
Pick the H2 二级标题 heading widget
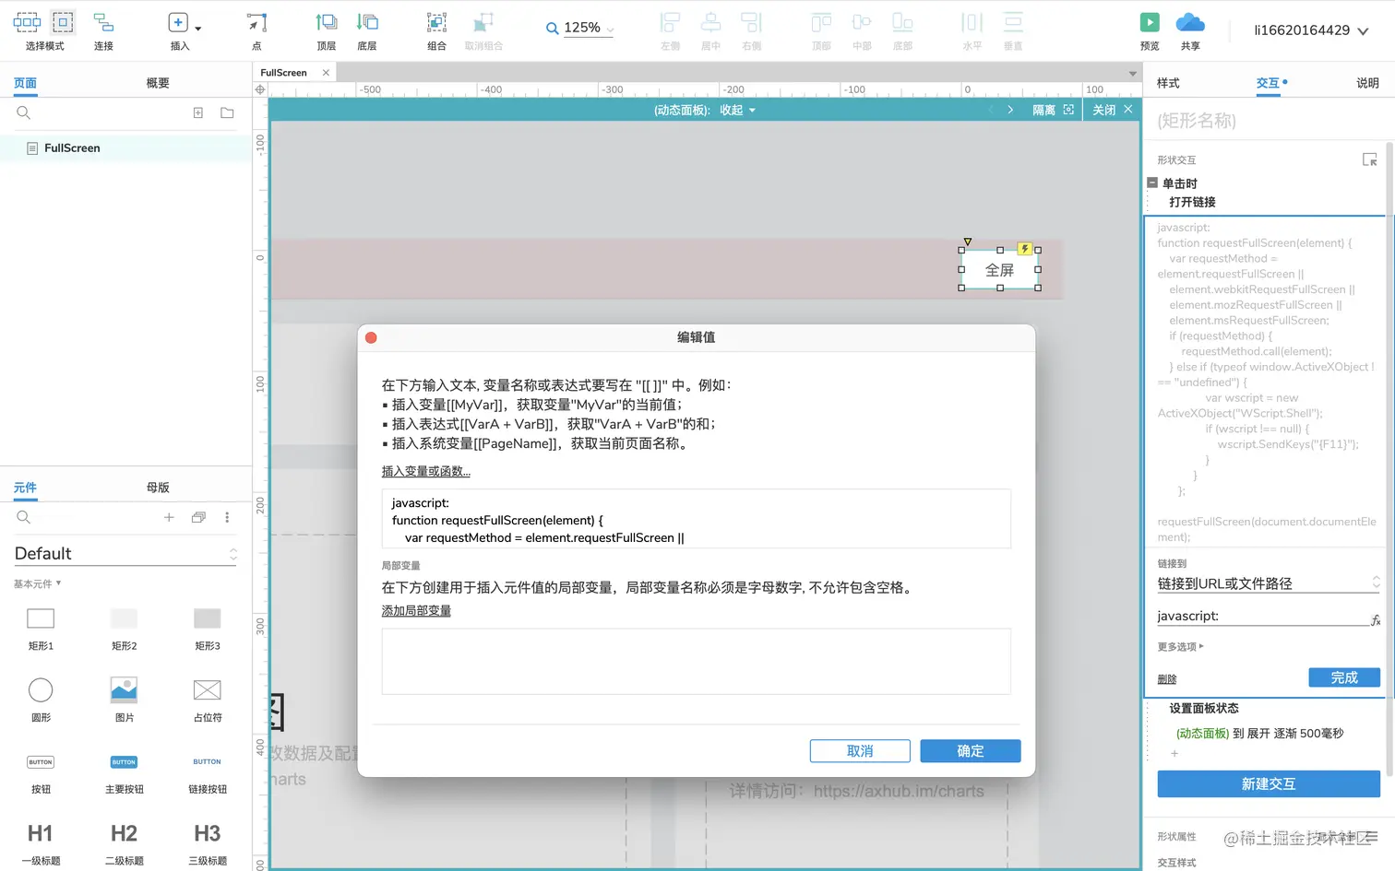click(x=124, y=843)
